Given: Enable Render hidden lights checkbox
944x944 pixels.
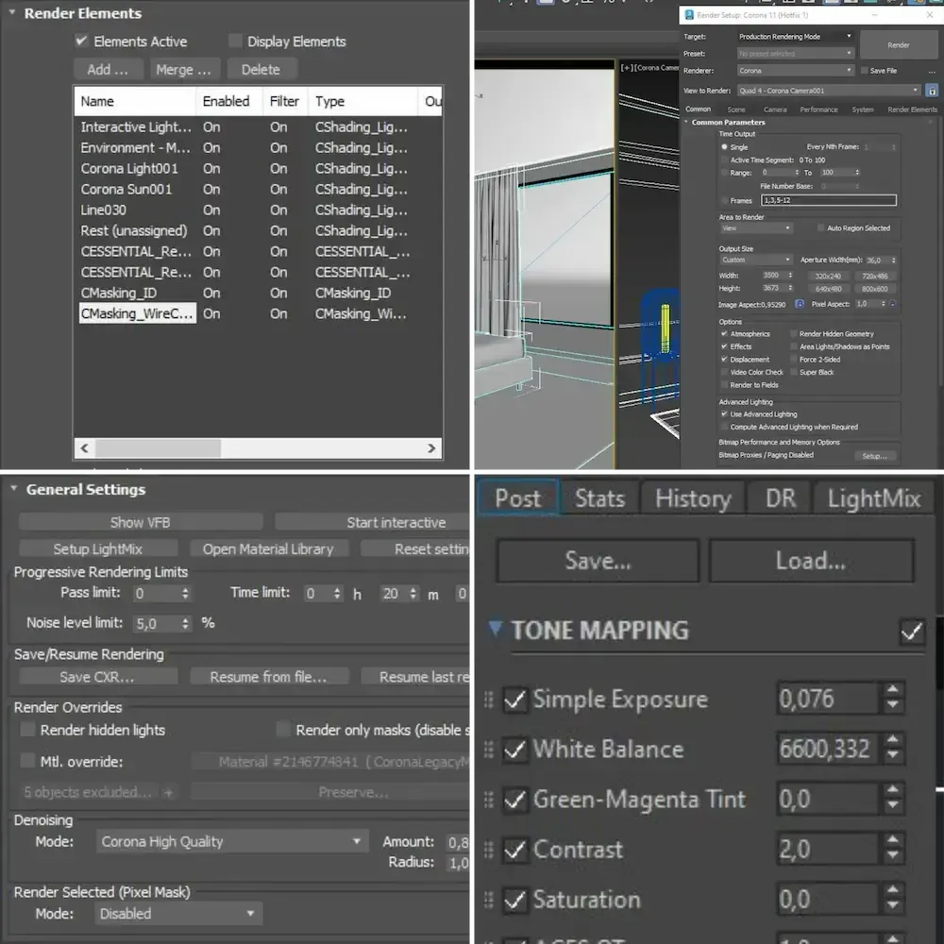Looking at the screenshot, I should point(27,730).
